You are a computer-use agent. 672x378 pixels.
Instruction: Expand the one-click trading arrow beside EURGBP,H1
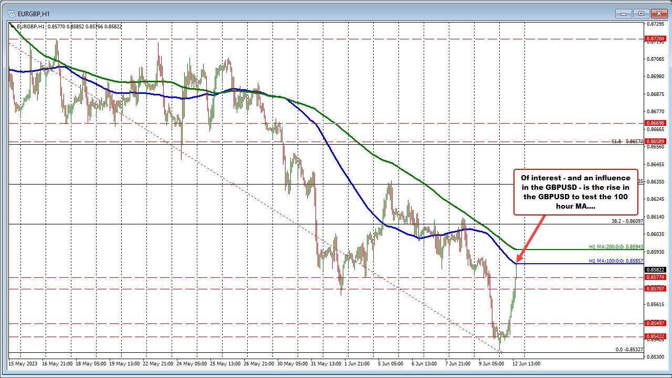13,26
